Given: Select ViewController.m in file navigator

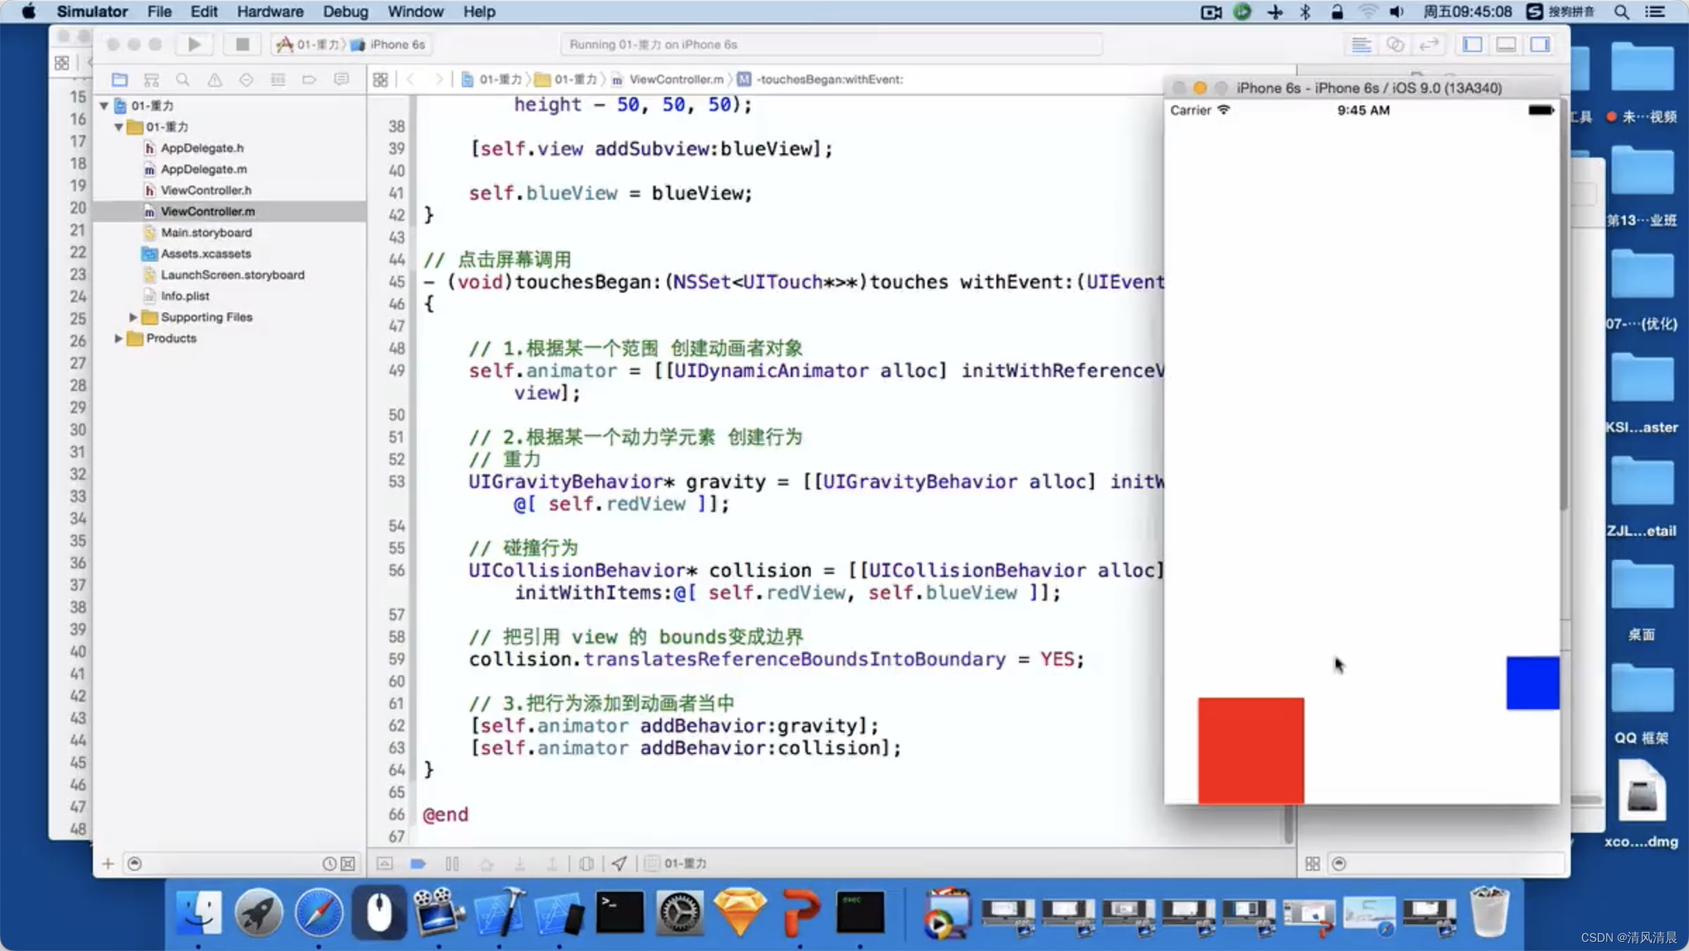Looking at the screenshot, I should click(208, 211).
